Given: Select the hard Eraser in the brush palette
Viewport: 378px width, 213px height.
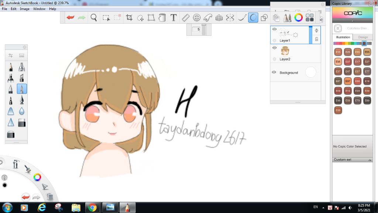Looking at the screenshot, I should tap(22, 123).
